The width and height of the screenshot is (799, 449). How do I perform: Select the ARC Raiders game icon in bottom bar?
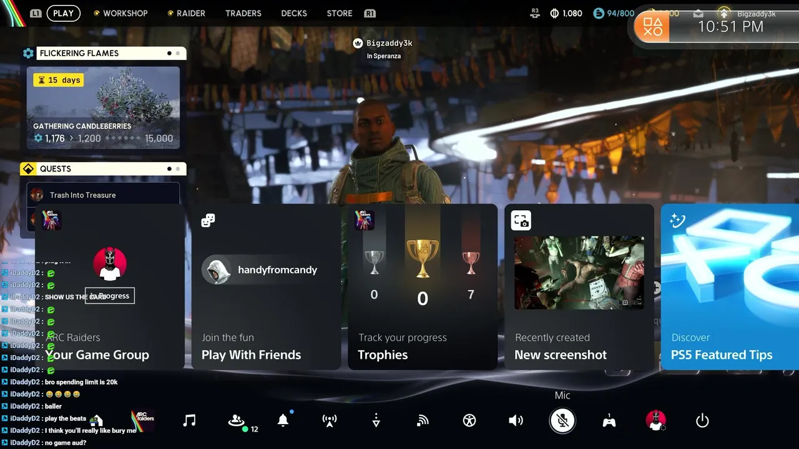pos(143,420)
